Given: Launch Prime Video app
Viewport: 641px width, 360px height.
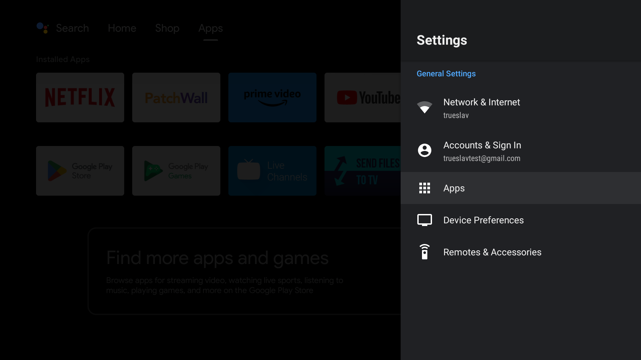Looking at the screenshot, I should tap(272, 97).
